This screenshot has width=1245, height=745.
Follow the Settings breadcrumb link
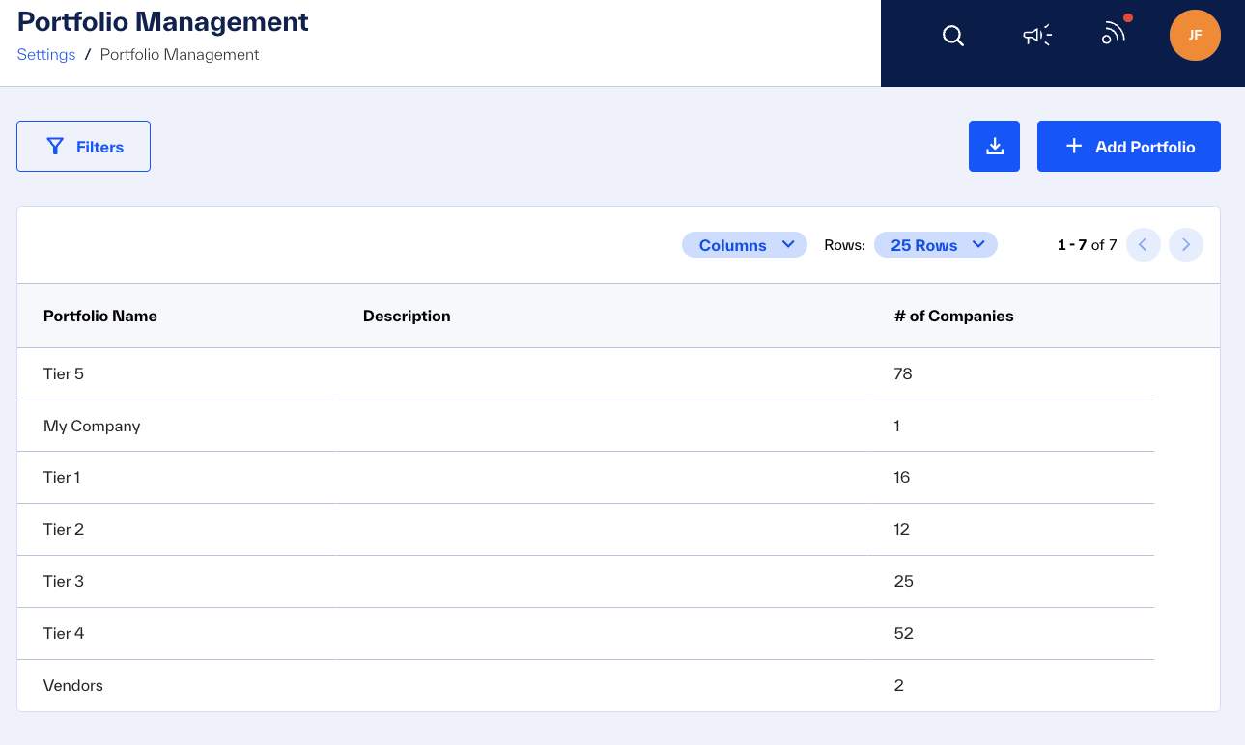coord(46,55)
